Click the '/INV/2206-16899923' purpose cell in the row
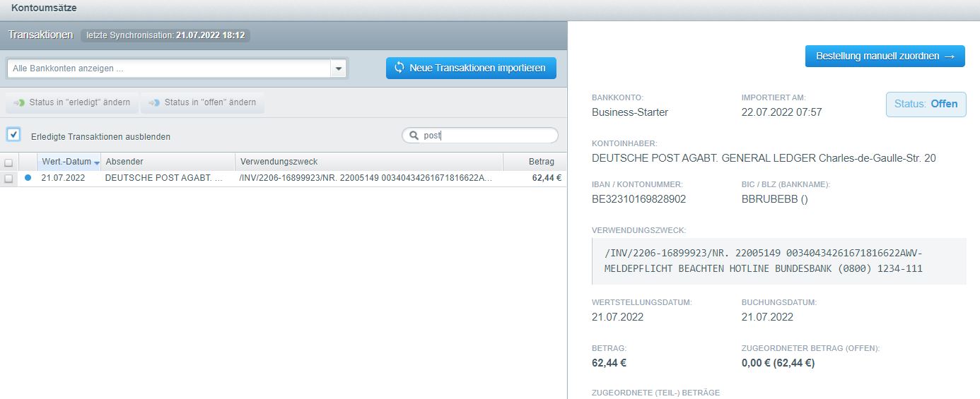The image size is (980, 399). 366,178
